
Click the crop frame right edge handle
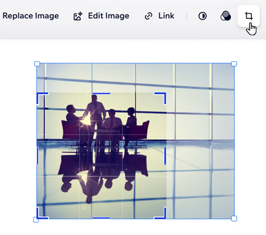(x=165, y=156)
